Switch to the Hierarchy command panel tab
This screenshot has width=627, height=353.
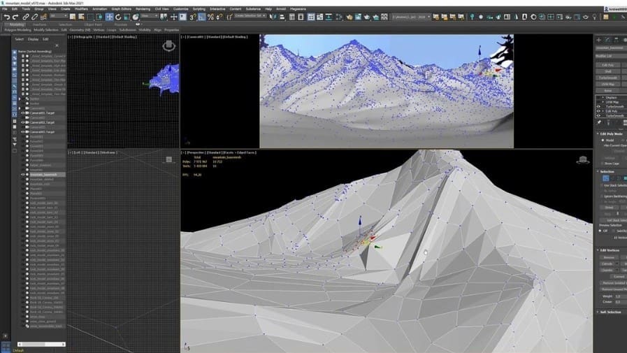pos(617,40)
